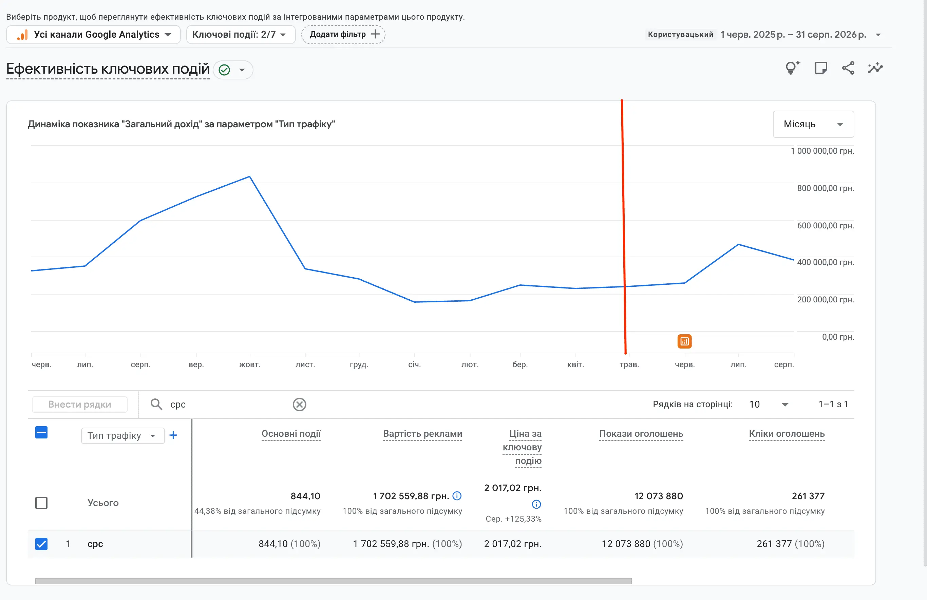
Task: Check the Усього row checkbox
Action: 41,503
